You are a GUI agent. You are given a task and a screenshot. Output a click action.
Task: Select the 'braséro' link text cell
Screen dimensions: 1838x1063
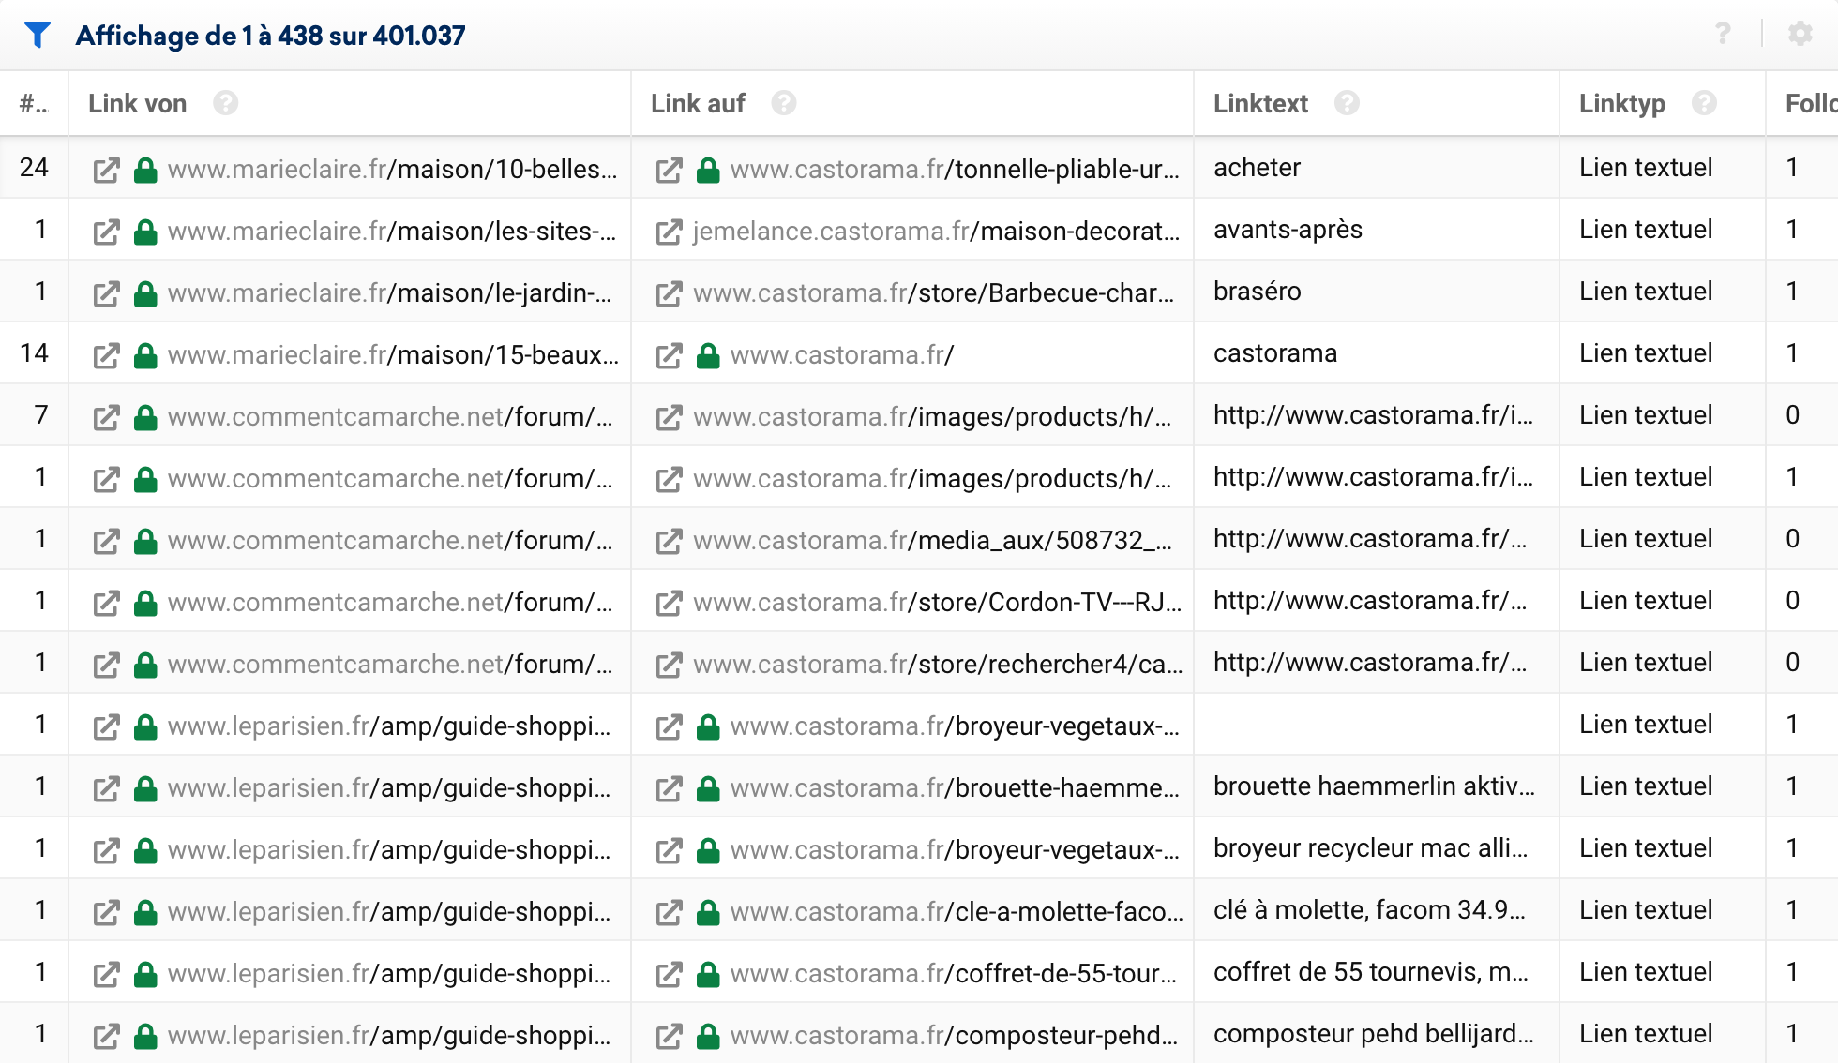click(1257, 292)
